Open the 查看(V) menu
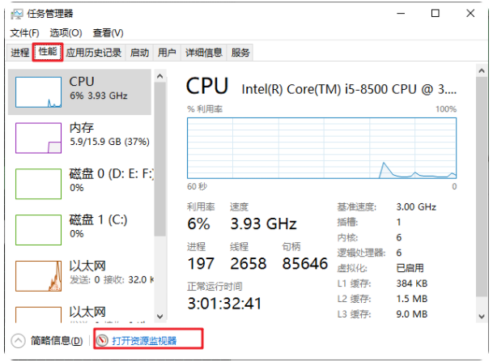This screenshot has height=362, width=493. (108, 33)
